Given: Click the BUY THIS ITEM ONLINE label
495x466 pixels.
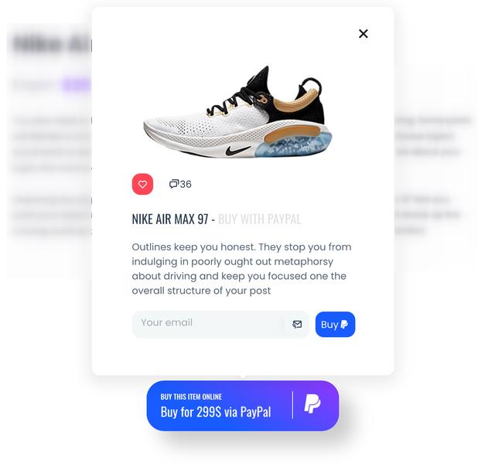Looking at the screenshot, I should tap(191, 396).
